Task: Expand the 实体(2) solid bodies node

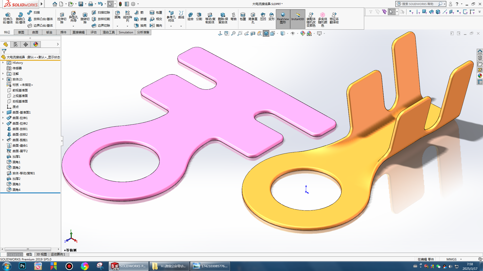Action: [x=3, y=79]
